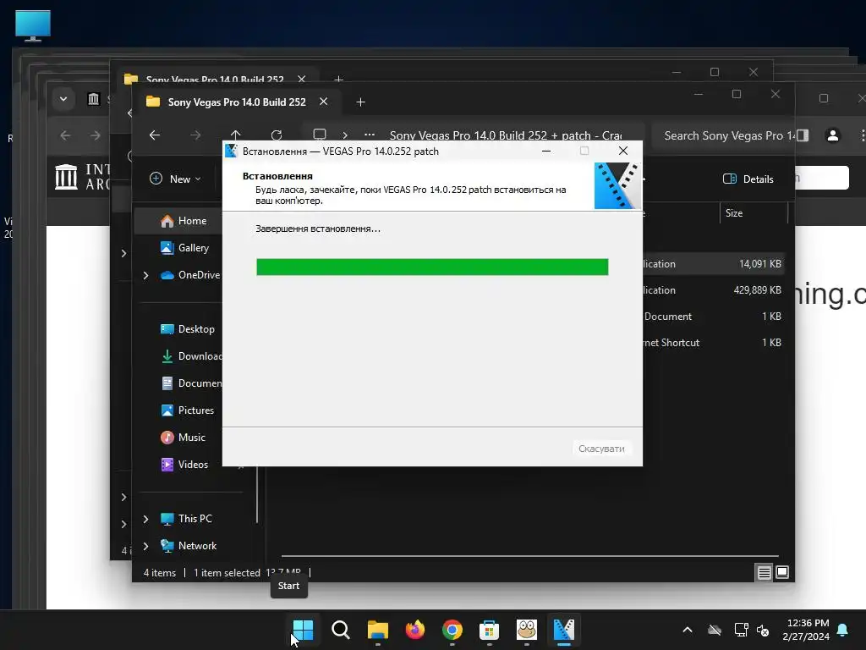Click the 1 item selected status text
866x650 pixels.
click(x=227, y=573)
